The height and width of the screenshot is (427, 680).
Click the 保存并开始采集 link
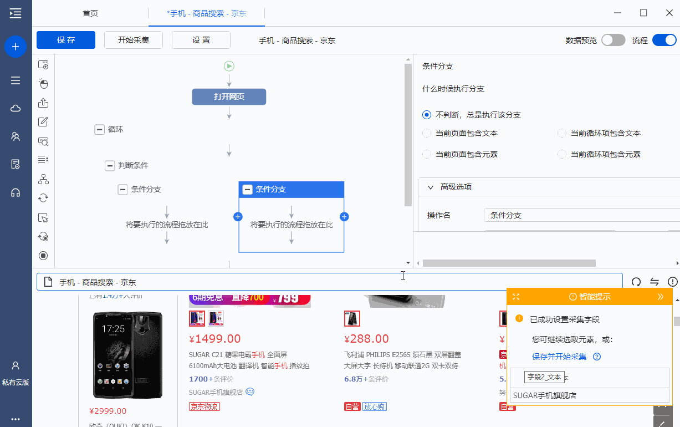coord(559,357)
